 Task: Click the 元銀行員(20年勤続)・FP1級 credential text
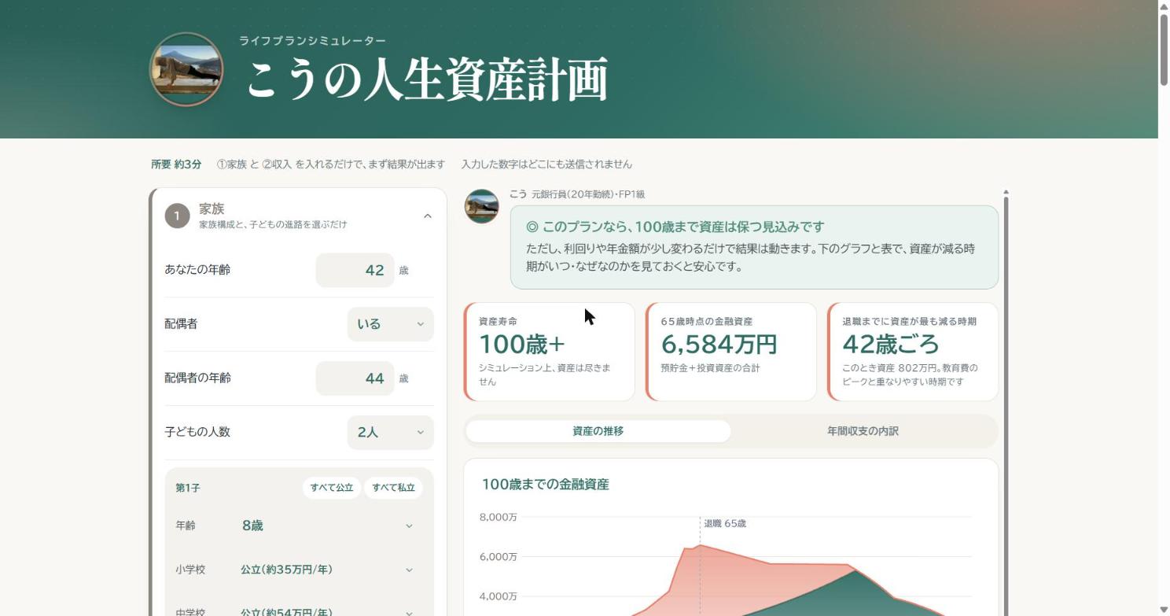(x=588, y=194)
